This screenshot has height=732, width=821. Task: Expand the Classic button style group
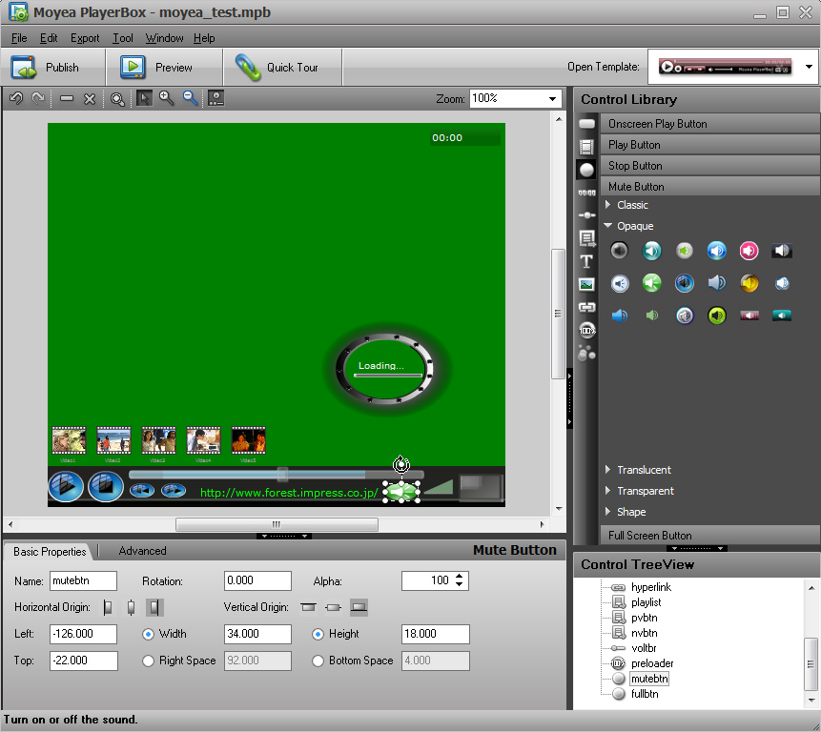pyautogui.click(x=608, y=205)
